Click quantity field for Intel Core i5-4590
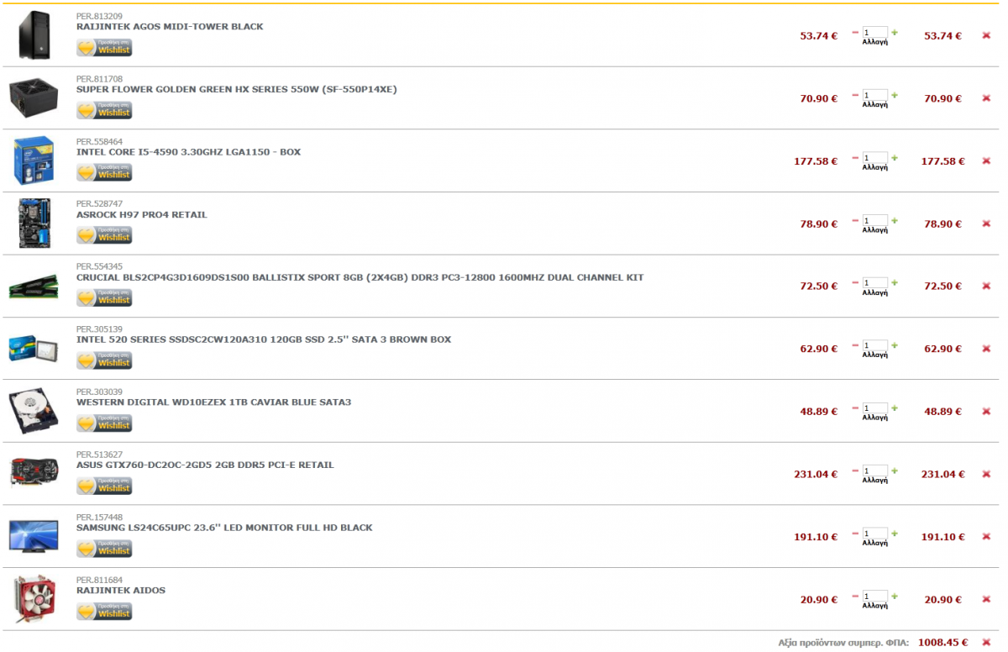 point(874,157)
